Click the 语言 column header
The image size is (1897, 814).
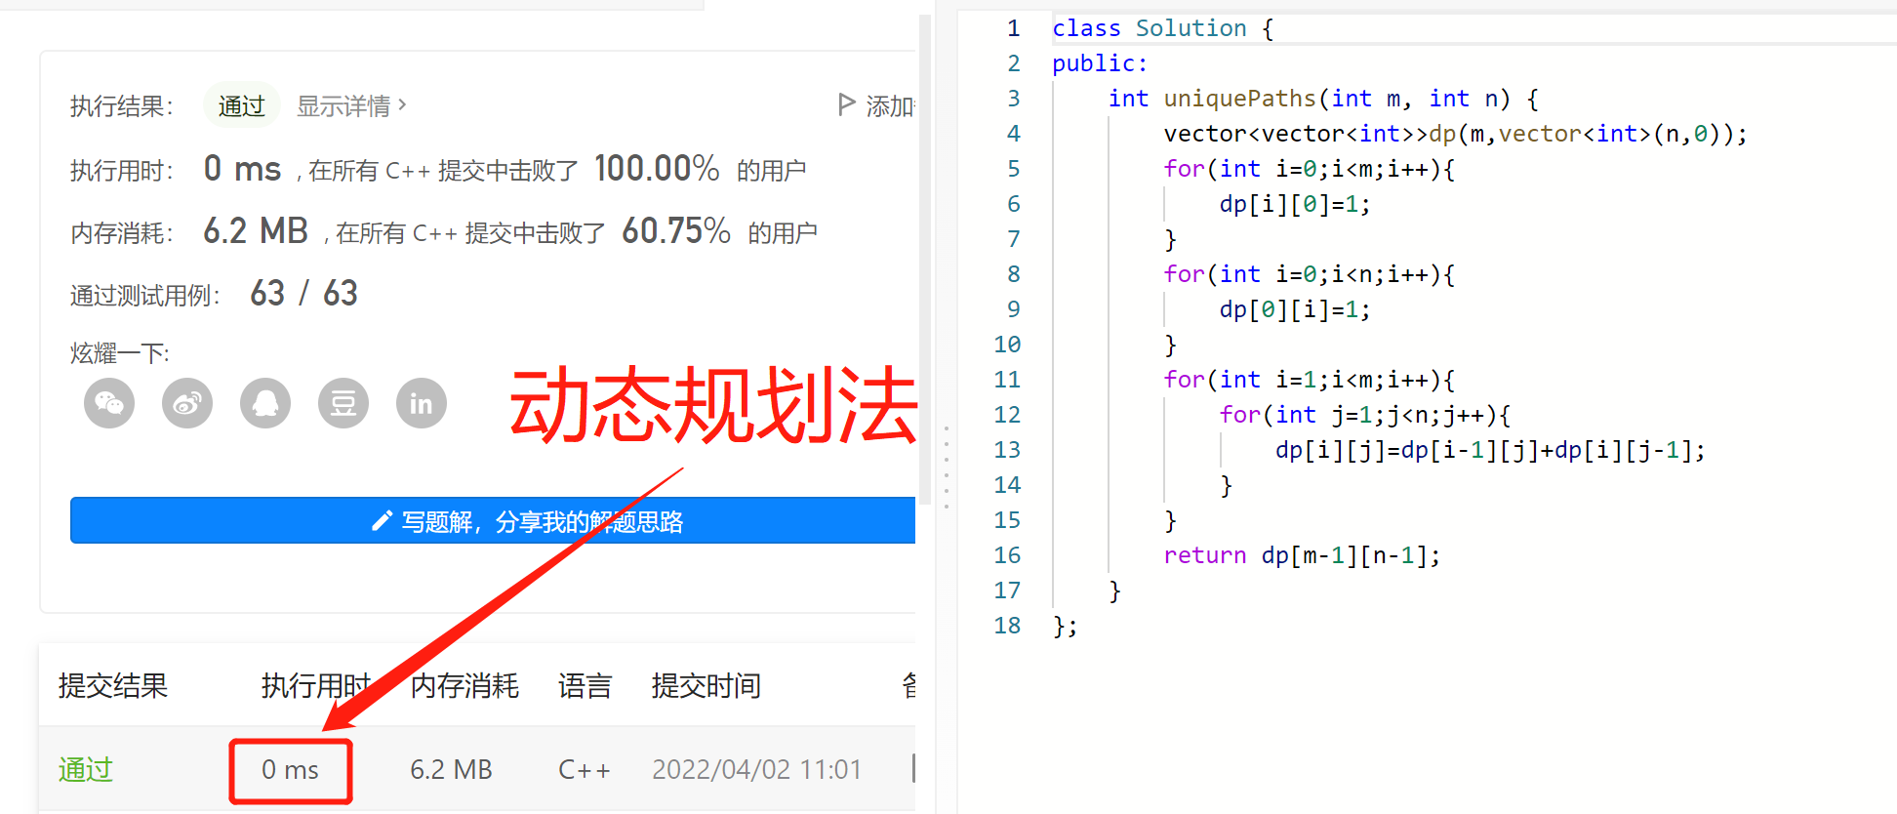tap(585, 685)
